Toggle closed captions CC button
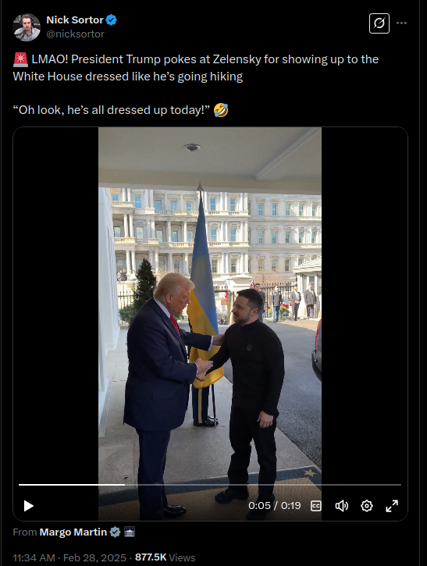The height and width of the screenshot is (566, 427). click(316, 506)
